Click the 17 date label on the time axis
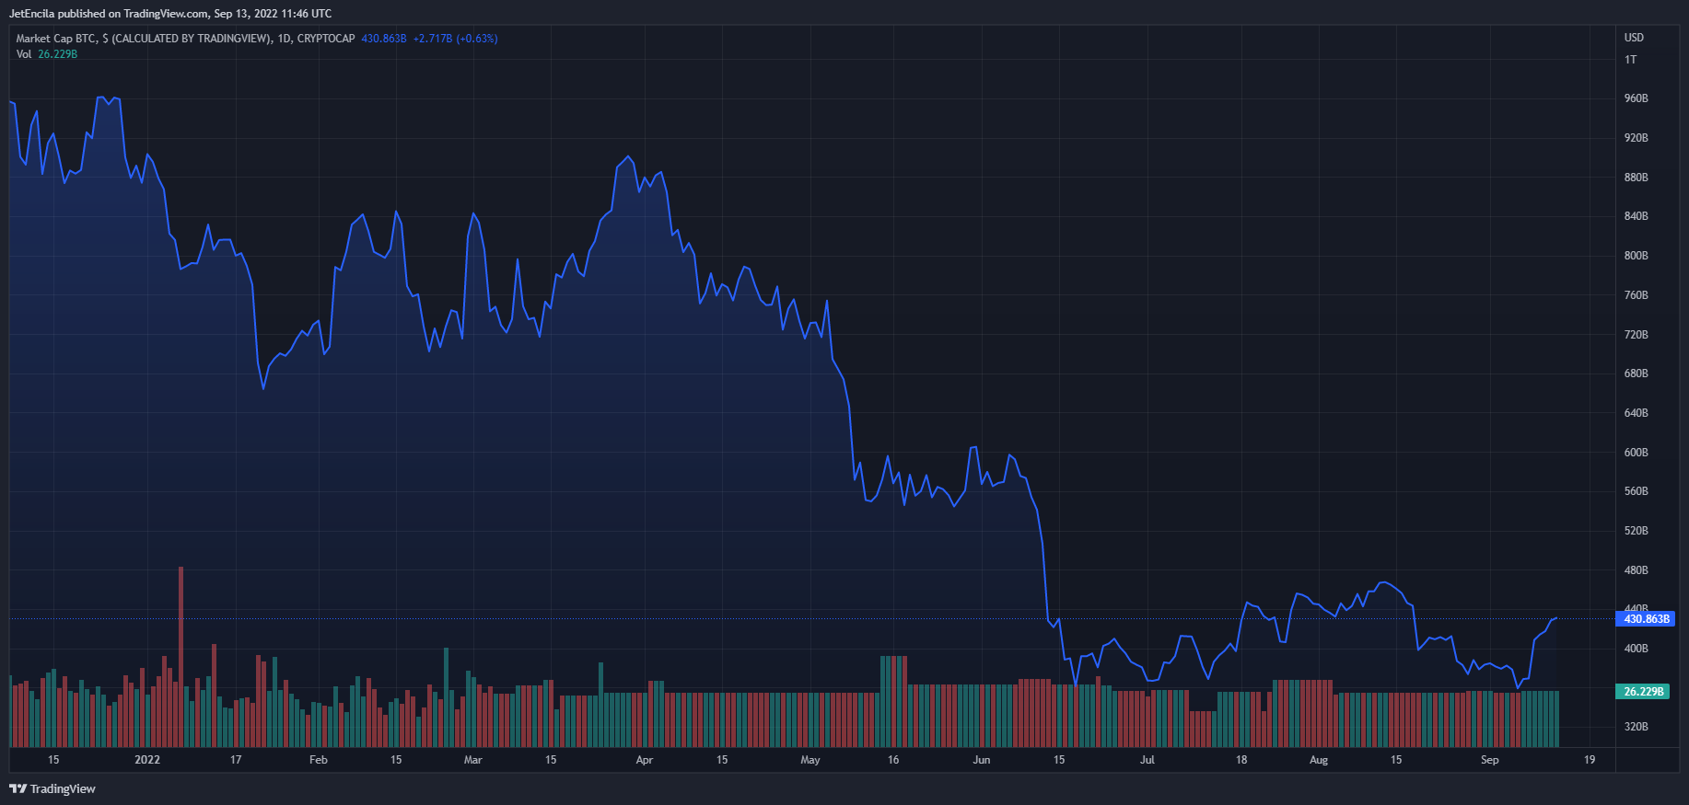 pyautogui.click(x=236, y=760)
